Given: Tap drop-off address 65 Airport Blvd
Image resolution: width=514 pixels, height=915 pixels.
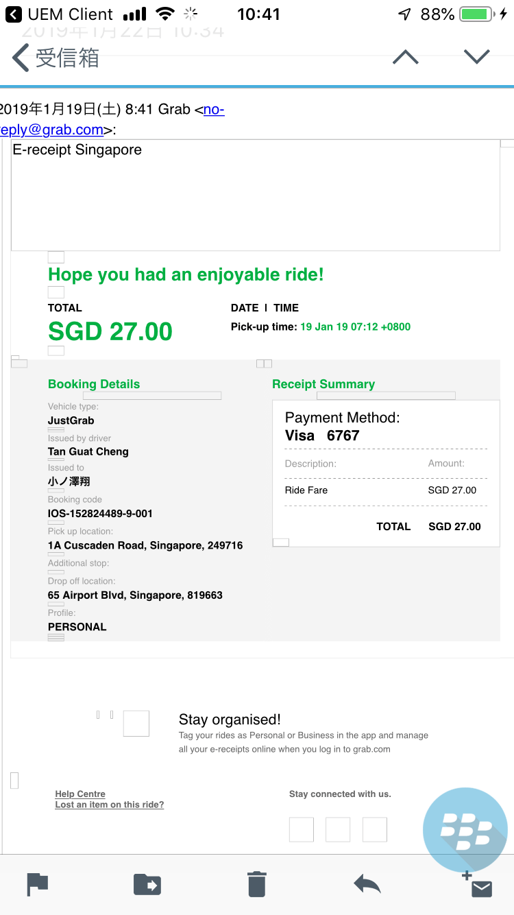Looking at the screenshot, I should point(135,595).
